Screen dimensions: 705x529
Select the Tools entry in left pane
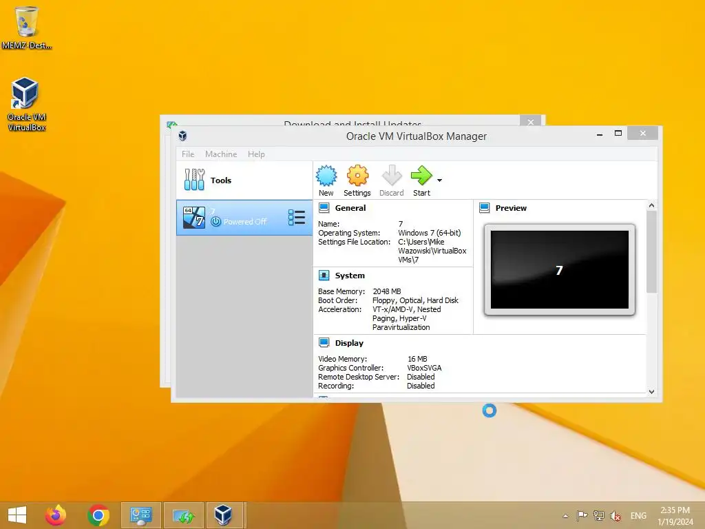tap(244, 180)
